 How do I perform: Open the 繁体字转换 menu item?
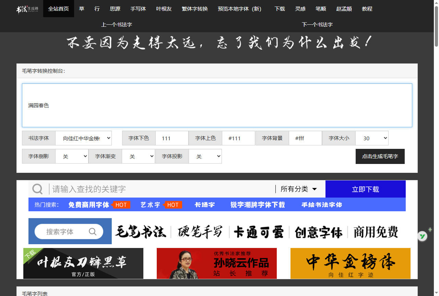(194, 9)
